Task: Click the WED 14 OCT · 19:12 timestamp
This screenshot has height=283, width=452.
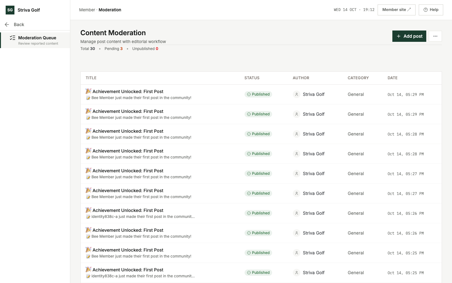Action: click(x=354, y=10)
